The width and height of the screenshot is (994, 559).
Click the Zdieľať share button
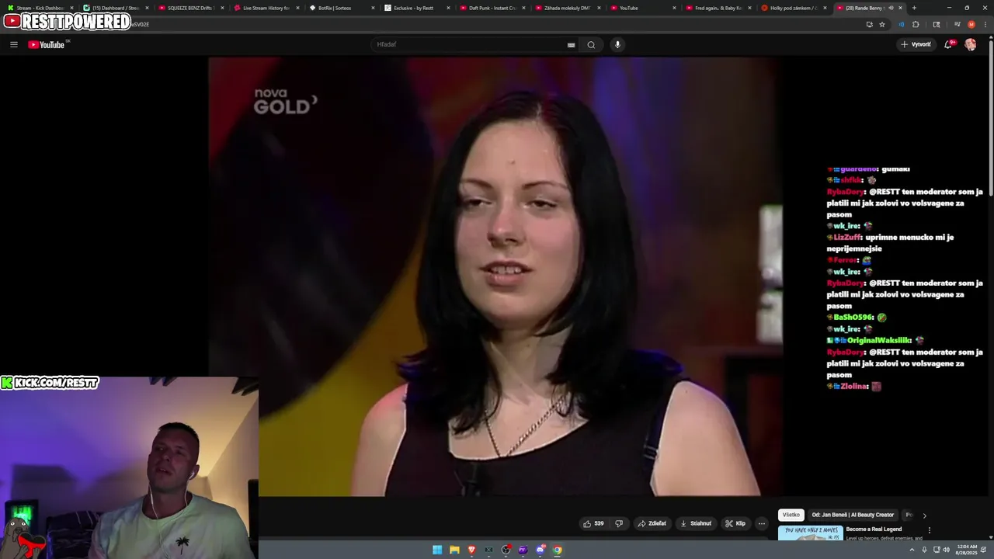[652, 523]
